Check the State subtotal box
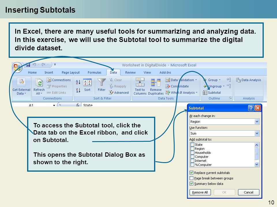 pos(192,145)
